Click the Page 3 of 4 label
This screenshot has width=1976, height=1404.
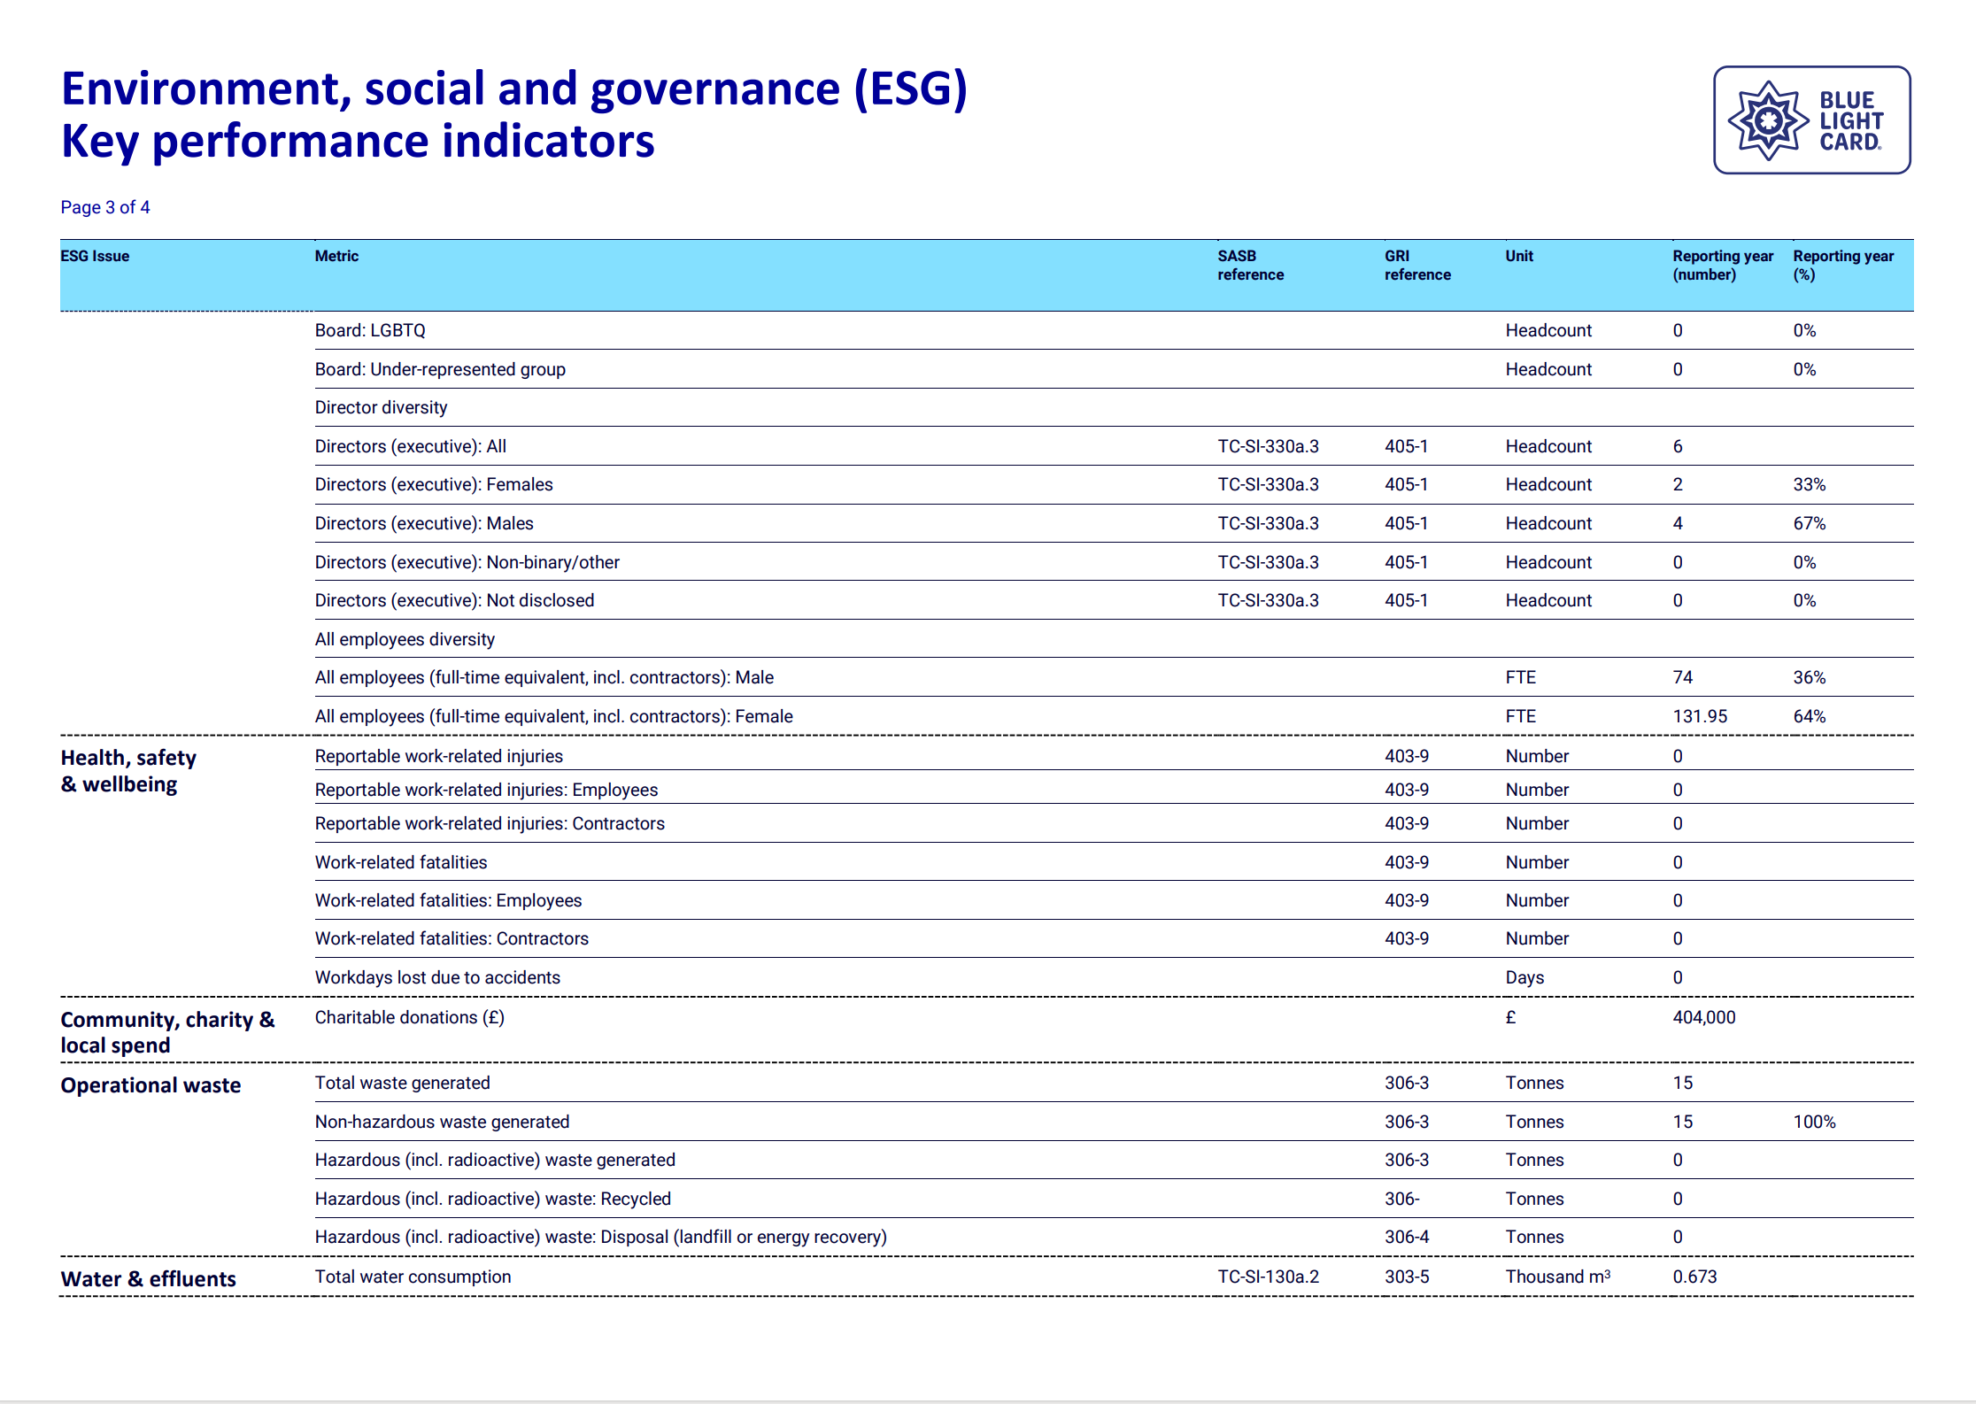click(105, 207)
